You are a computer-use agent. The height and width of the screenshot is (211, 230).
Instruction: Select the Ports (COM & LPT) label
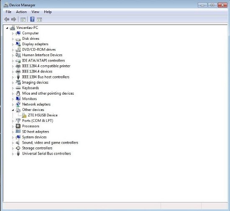point(38,121)
